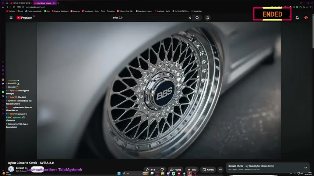Dislike the video with thumbs down
This screenshot has width=314, height=176.
pyautogui.click(x=162, y=170)
